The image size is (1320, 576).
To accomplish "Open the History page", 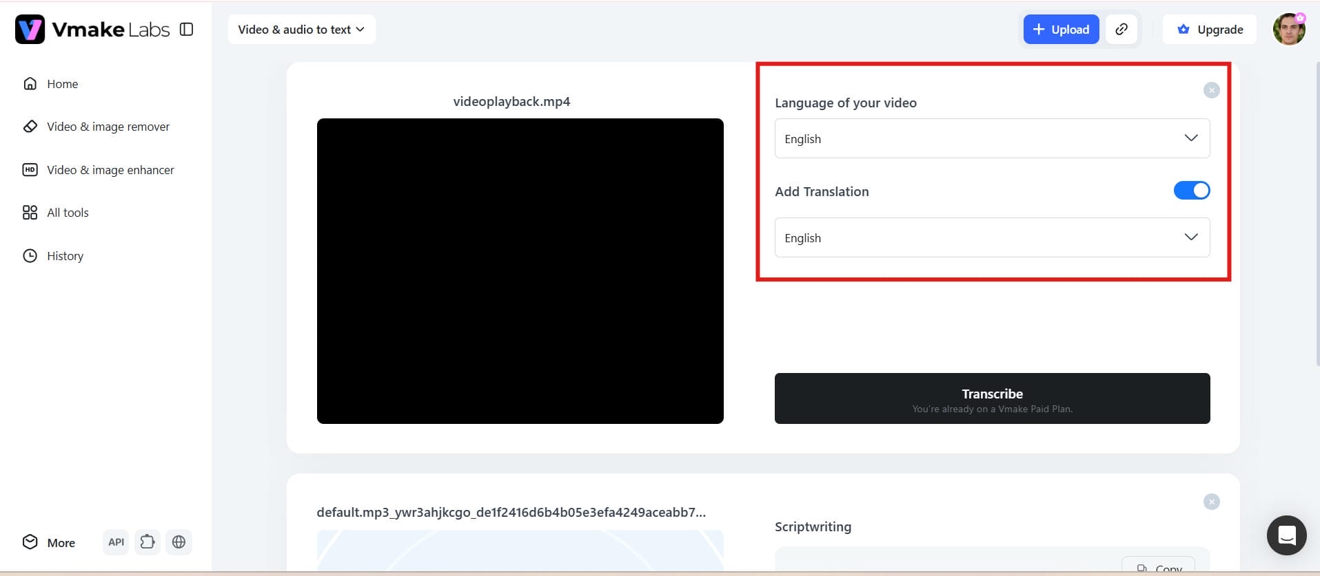I will (x=52, y=256).
